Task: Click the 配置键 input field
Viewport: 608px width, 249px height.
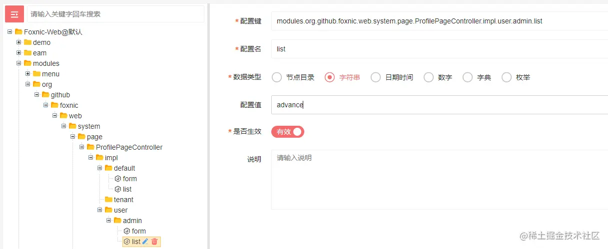Action: click(x=440, y=21)
